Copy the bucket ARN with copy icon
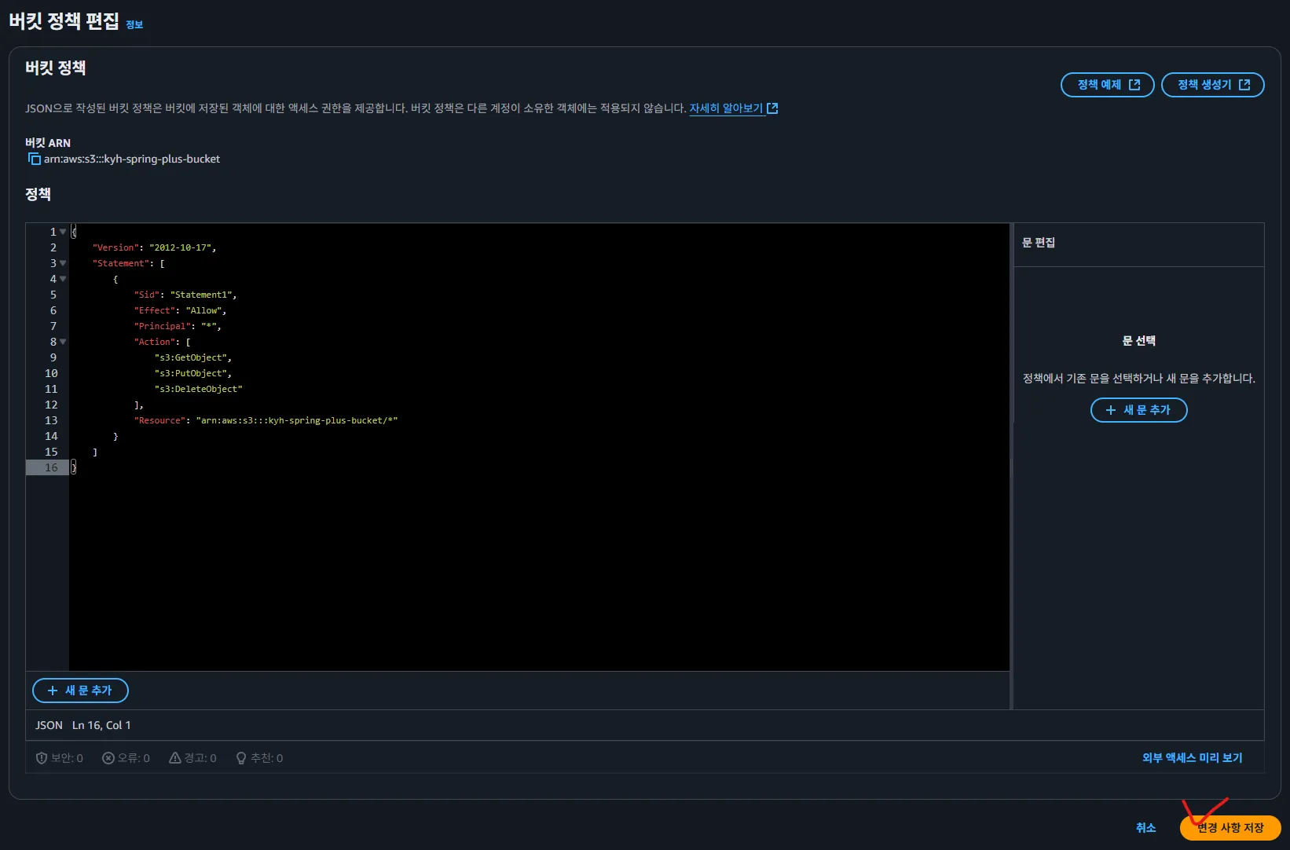The height and width of the screenshot is (850, 1290). pyautogui.click(x=34, y=159)
